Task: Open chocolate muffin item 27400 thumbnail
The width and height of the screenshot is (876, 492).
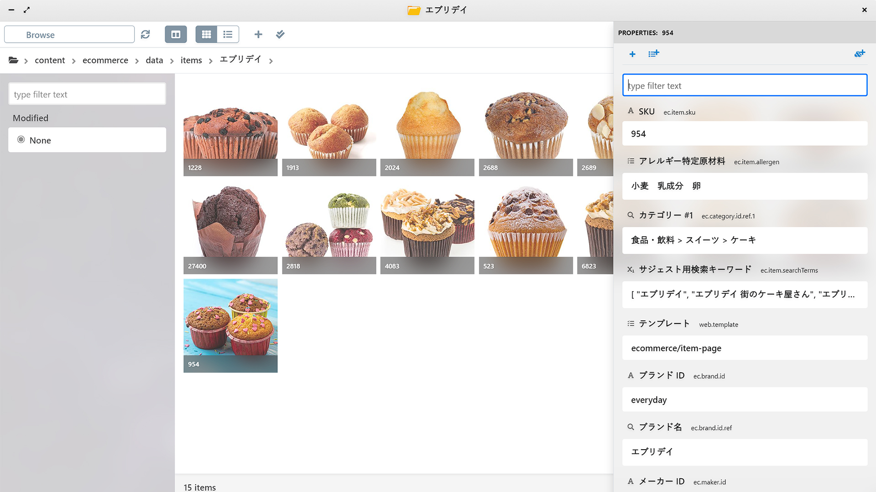Action: click(x=230, y=227)
